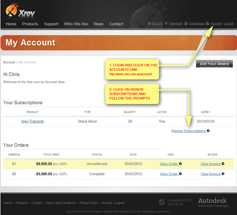The height and width of the screenshot is (215, 237).
Task: Open View Order for order 80
Action: (x=169, y=174)
